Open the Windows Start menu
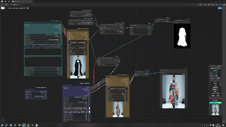 [2, 125]
